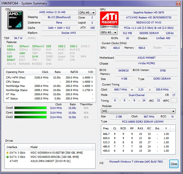The height and width of the screenshot is (174, 183).
Task: Click the SSE4A feature label
Action: coord(11,50)
